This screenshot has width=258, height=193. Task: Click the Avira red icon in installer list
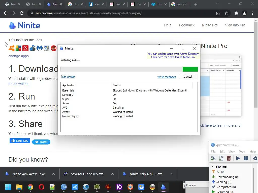click(x=25, y=48)
